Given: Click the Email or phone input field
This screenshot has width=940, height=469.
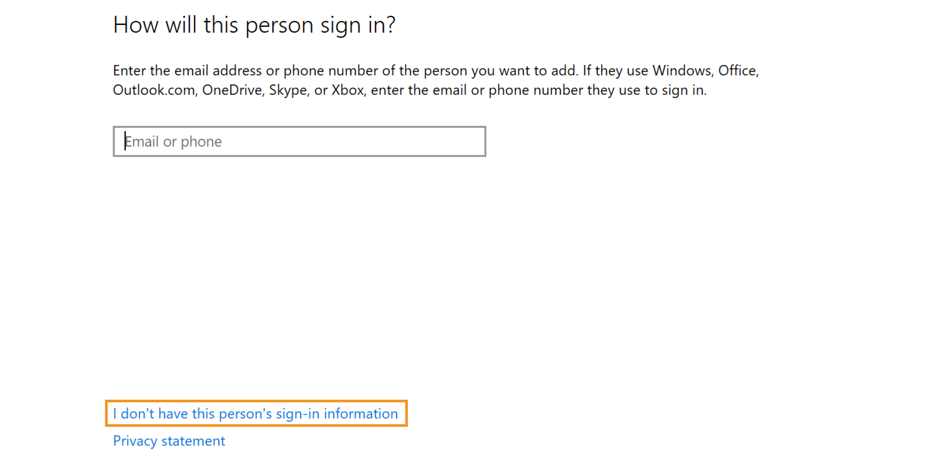Looking at the screenshot, I should coord(299,141).
